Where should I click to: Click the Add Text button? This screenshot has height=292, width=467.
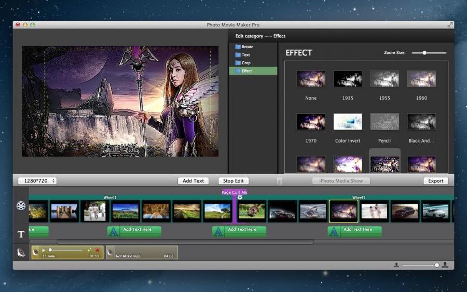193,180
